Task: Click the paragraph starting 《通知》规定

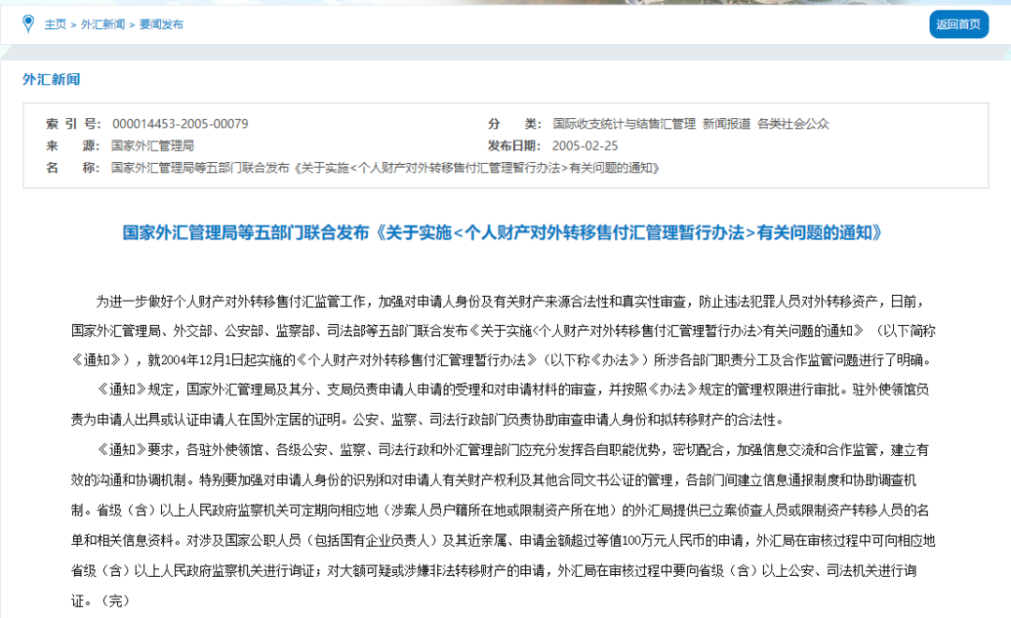Action: coord(505,403)
